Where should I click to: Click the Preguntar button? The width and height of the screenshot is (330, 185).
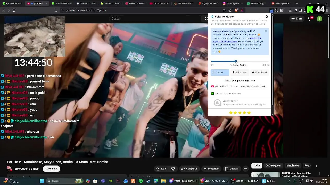(211, 169)
